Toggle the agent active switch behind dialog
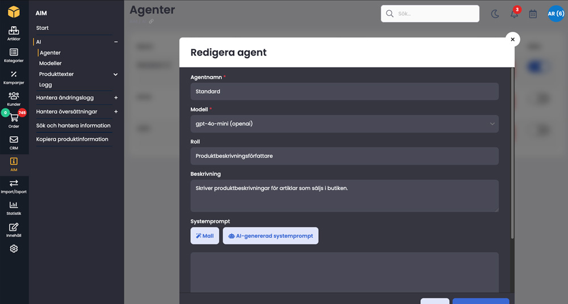This screenshot has height=304, width=568. pyautogui.click(x=536, y=67)
